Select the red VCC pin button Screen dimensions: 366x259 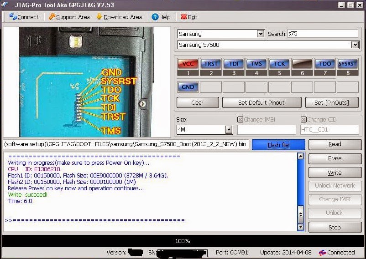188,64
